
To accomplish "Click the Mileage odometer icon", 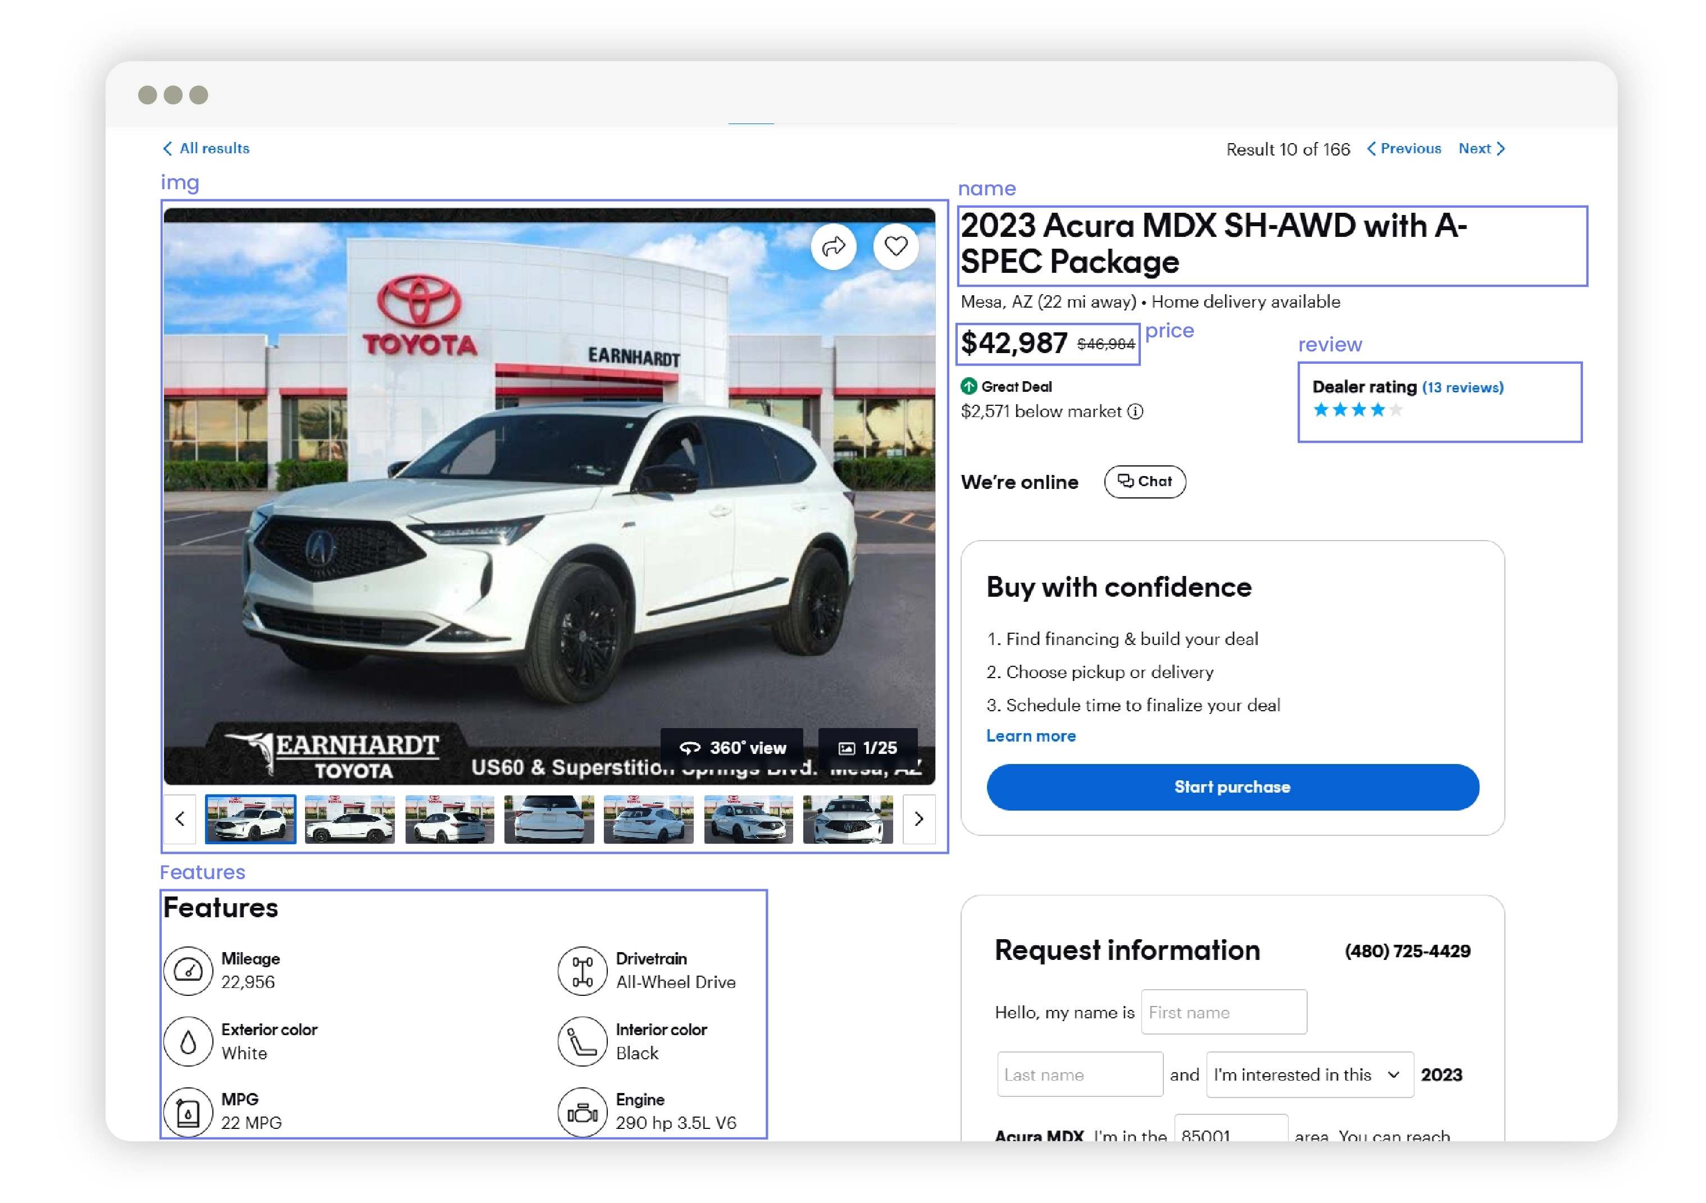I will pos(188,971).
